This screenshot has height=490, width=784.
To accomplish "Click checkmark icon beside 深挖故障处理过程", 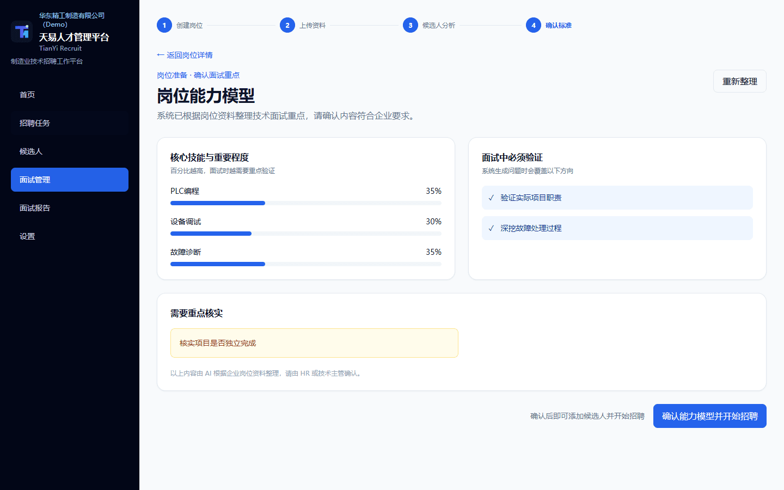I will (x=491, y=228).
